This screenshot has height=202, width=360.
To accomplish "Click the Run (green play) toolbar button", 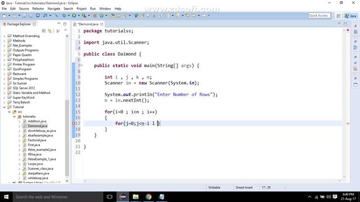I will click(x=74, y=16).
